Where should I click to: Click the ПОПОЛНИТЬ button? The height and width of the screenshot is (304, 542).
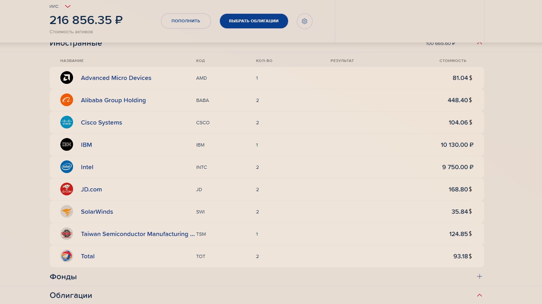pyautogui.click(x=186, y=21)
